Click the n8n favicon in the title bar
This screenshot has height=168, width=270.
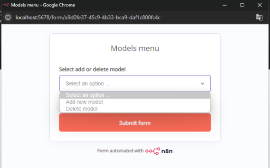[x=6, y=5]
